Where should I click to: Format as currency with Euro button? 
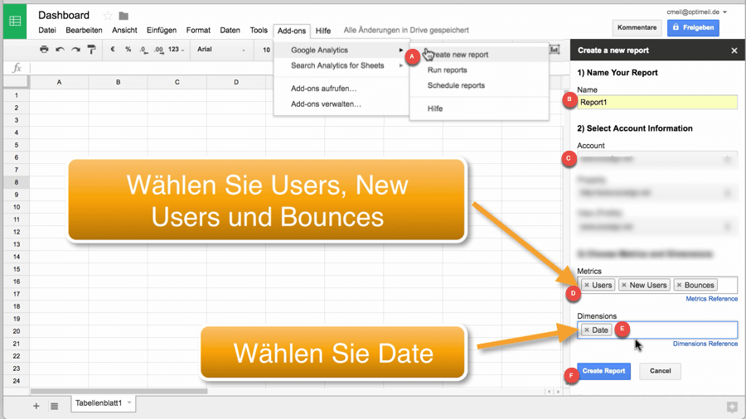[113, 50]
